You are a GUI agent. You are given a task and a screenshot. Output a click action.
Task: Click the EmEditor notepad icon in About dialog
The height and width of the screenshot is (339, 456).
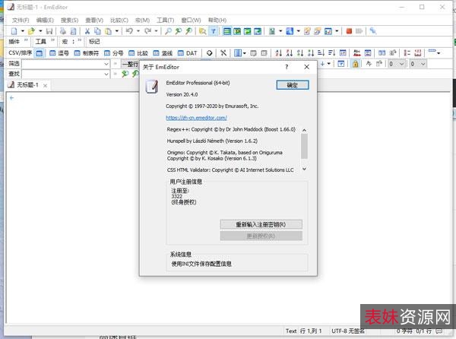(x=152, y=87)
